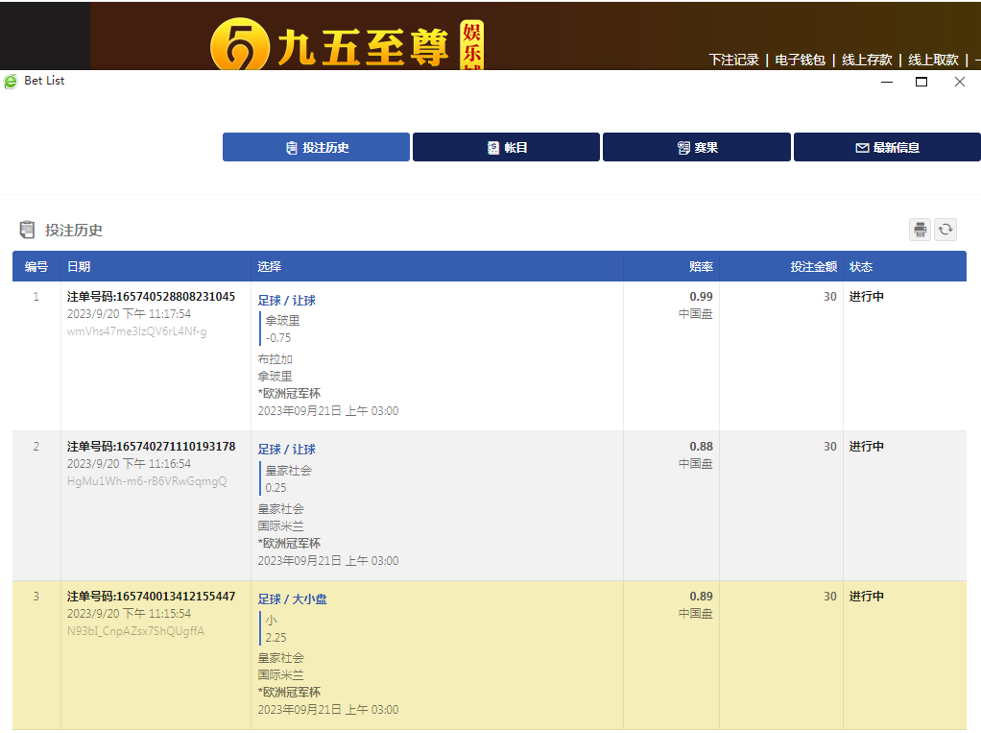
Task: Switch to the 赛果 tab
Action: [x=697, y=147]
